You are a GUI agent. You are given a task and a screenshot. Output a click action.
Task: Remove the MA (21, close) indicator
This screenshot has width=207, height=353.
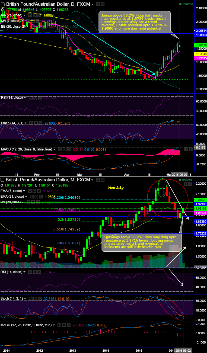point(39,15)
